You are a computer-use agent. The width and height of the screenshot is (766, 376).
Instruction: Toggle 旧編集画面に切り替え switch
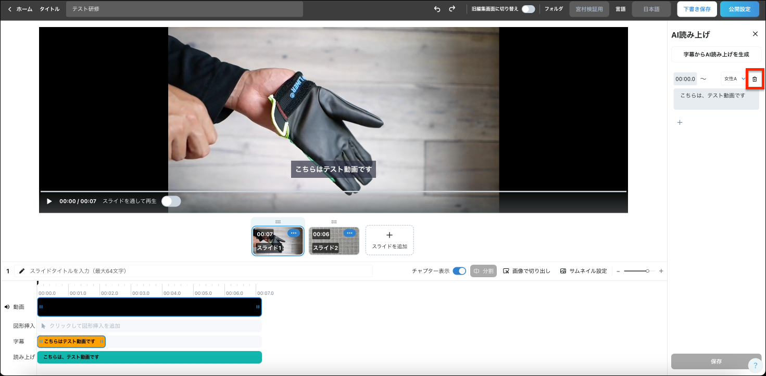[529, 9]
